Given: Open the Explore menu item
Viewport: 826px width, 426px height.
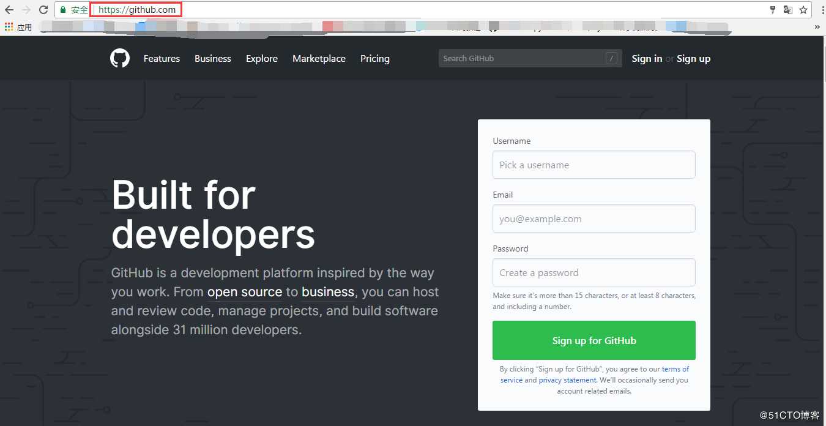Looking at the screenshot, I should pos(262,59).
